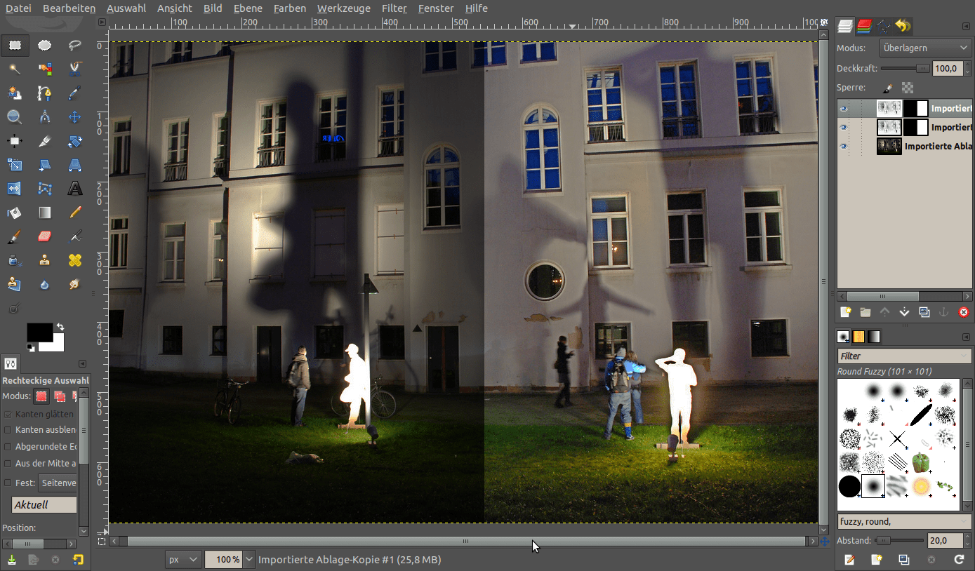Hide the topmost Importiert layer
The width and height of the screenshot is (975, 571).
pyautogui.click(x=844, y=107)
